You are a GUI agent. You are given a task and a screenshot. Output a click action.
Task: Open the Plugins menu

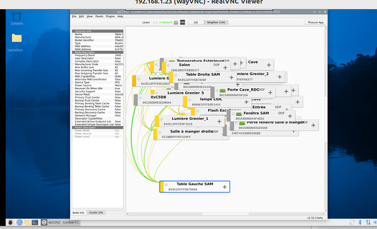point(110,16)
